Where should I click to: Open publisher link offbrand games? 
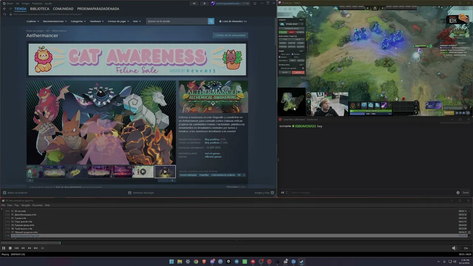point(213,157)
